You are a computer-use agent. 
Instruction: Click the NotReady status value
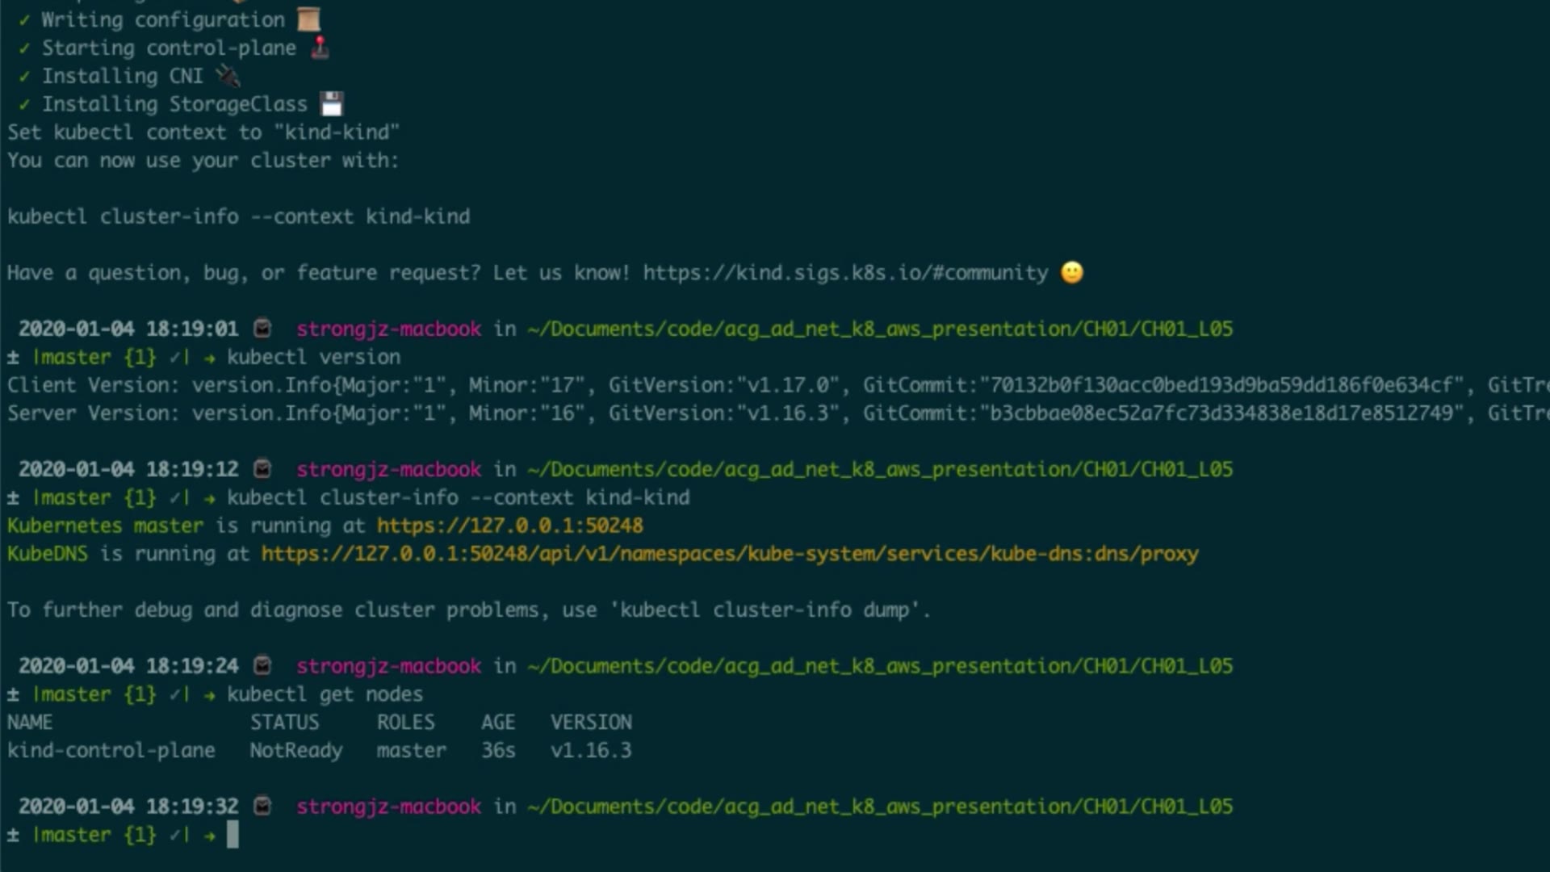pyautogui.click(x=296, y=750)
